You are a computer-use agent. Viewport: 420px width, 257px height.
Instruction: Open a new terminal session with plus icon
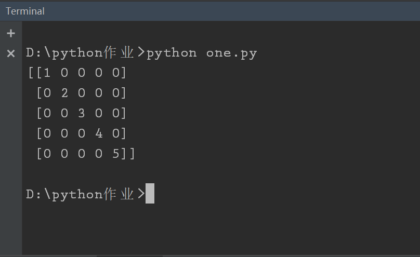point(10,34)
